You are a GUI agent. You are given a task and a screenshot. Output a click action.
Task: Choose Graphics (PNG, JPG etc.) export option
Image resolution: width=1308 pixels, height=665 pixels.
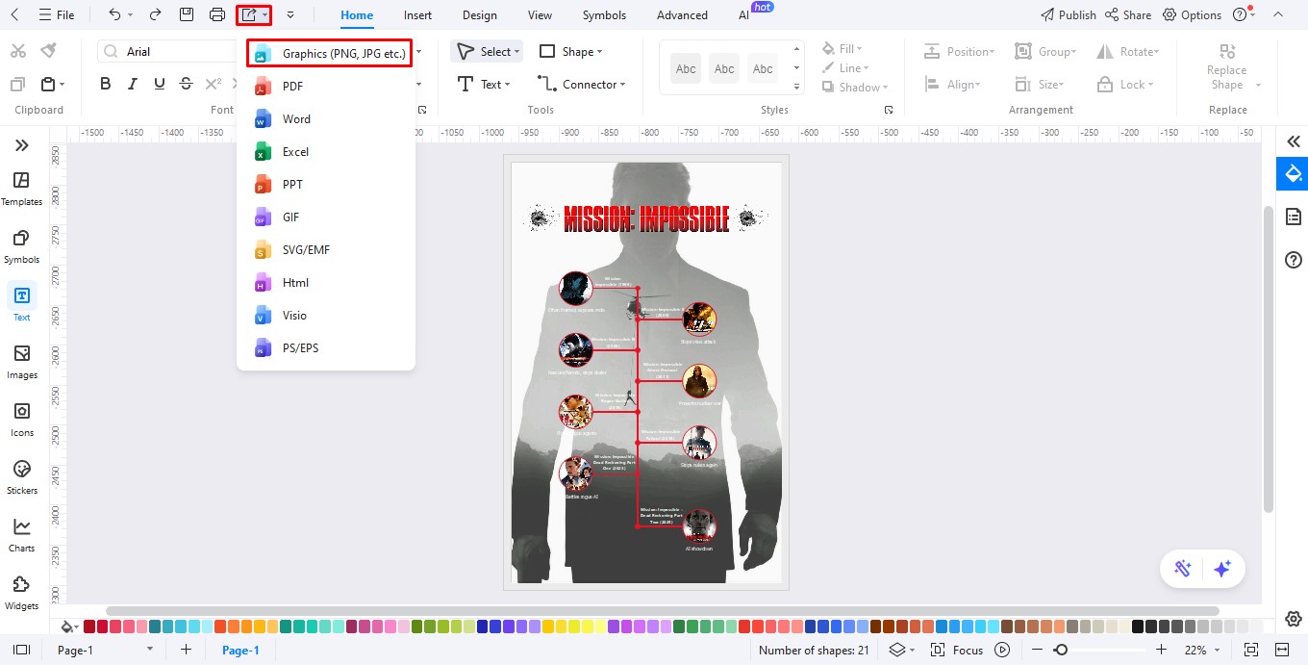(329, 54)
